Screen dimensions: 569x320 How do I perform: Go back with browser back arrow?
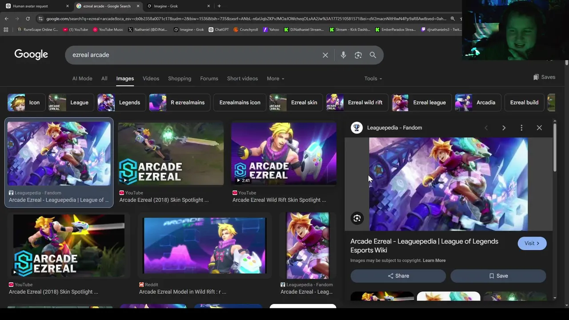(7, 19)
